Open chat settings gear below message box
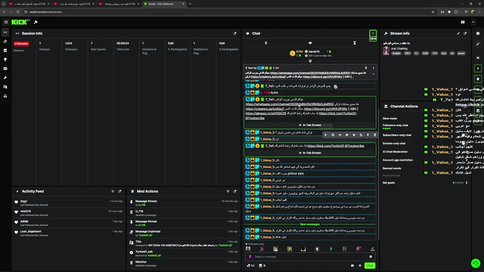The image size is (484, 272). tap(360, 266)
